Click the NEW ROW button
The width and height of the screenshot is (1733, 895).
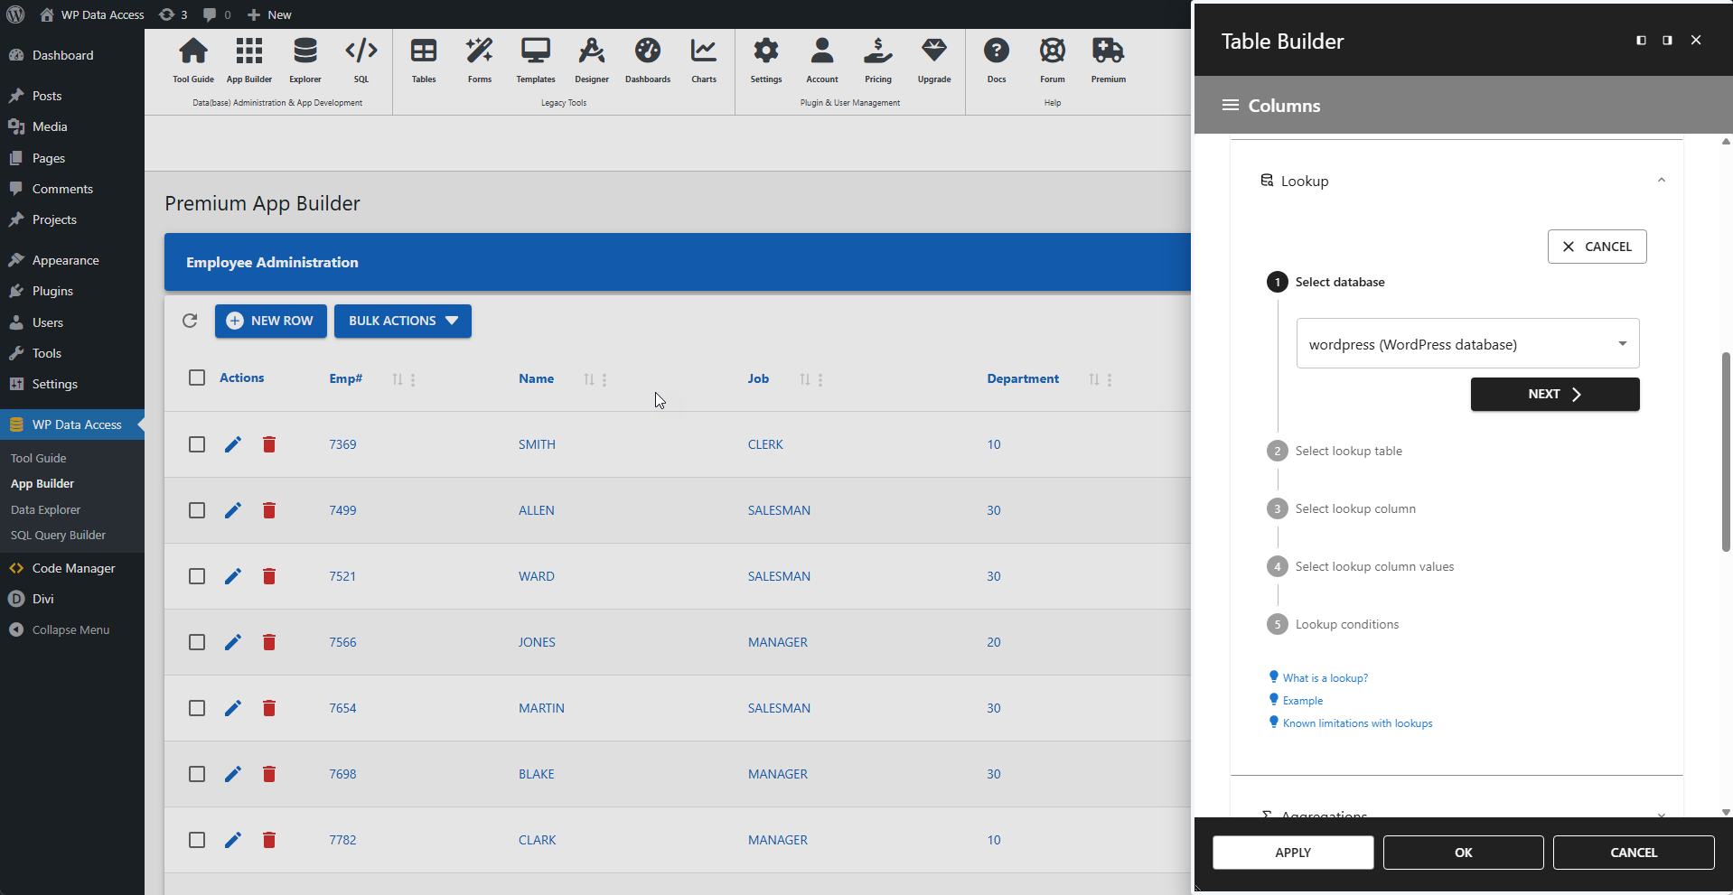pyautogui.click(x=270, y=321)
